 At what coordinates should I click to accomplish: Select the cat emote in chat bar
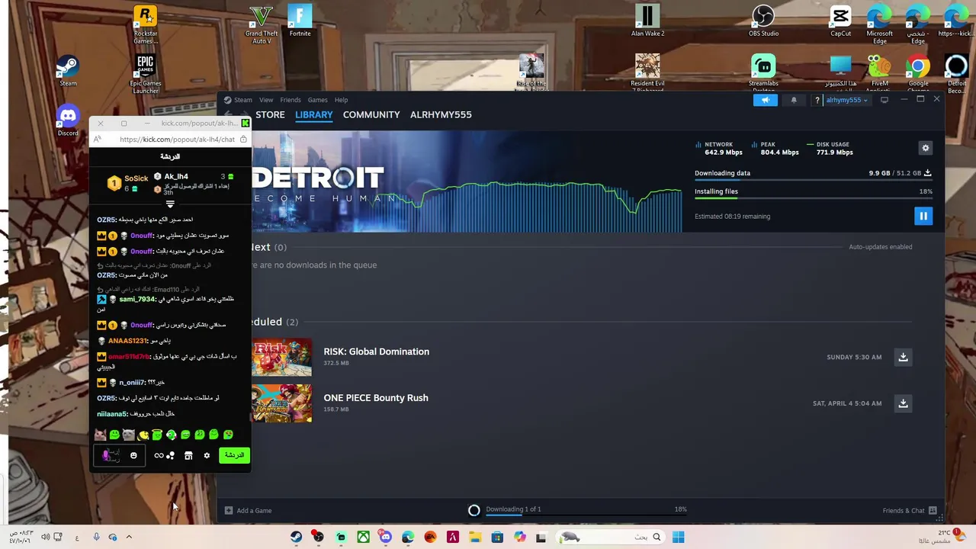point(100,435)
